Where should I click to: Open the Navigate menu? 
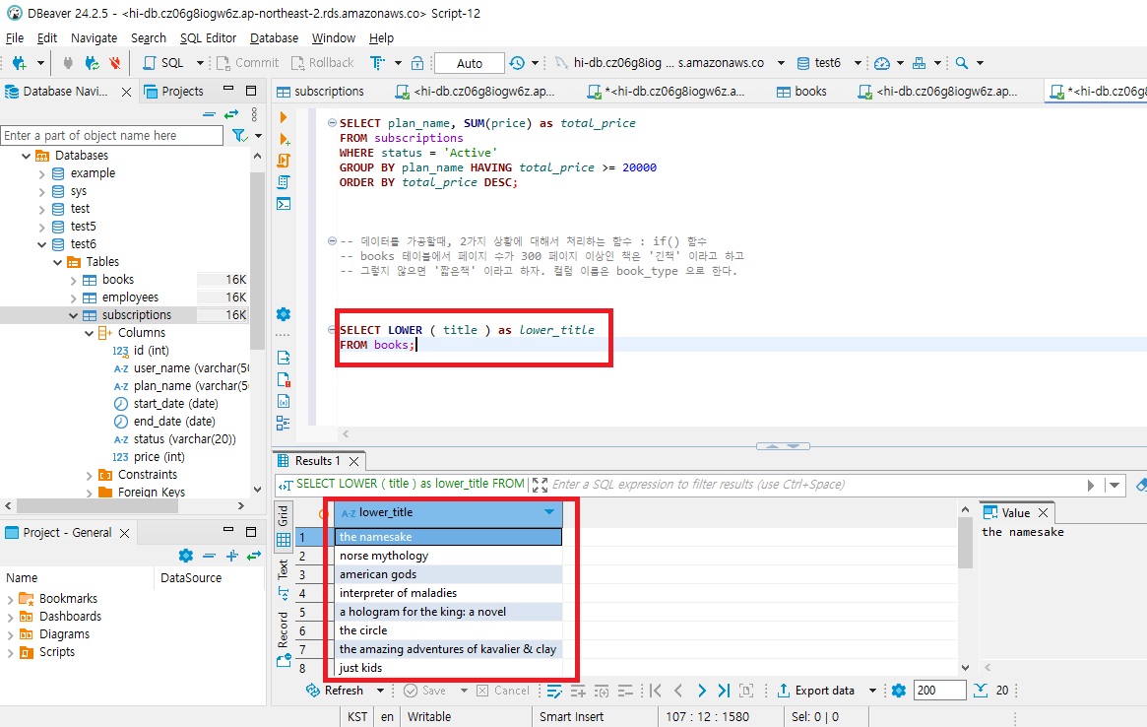pos(94,38)
